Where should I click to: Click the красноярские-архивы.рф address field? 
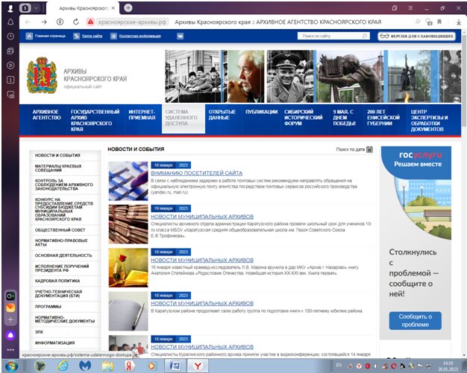132,22
